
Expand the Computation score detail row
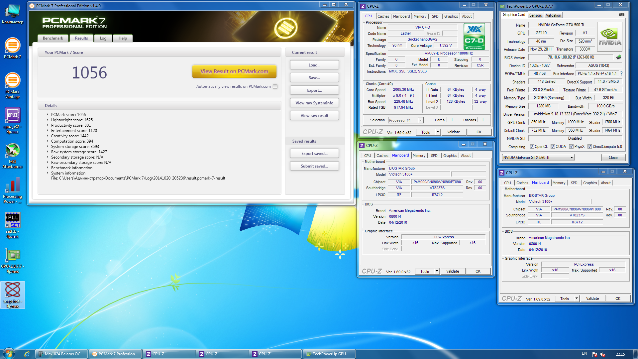click(x=48, y=141)
